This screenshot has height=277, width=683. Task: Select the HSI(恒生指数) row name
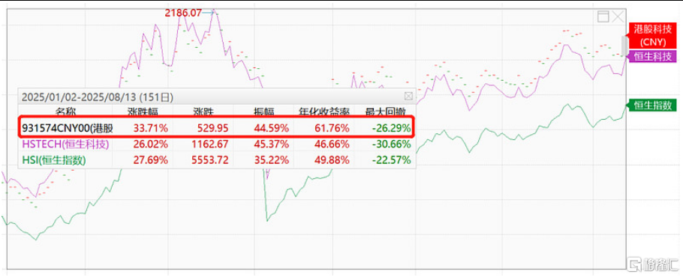[x=54, y=160]
